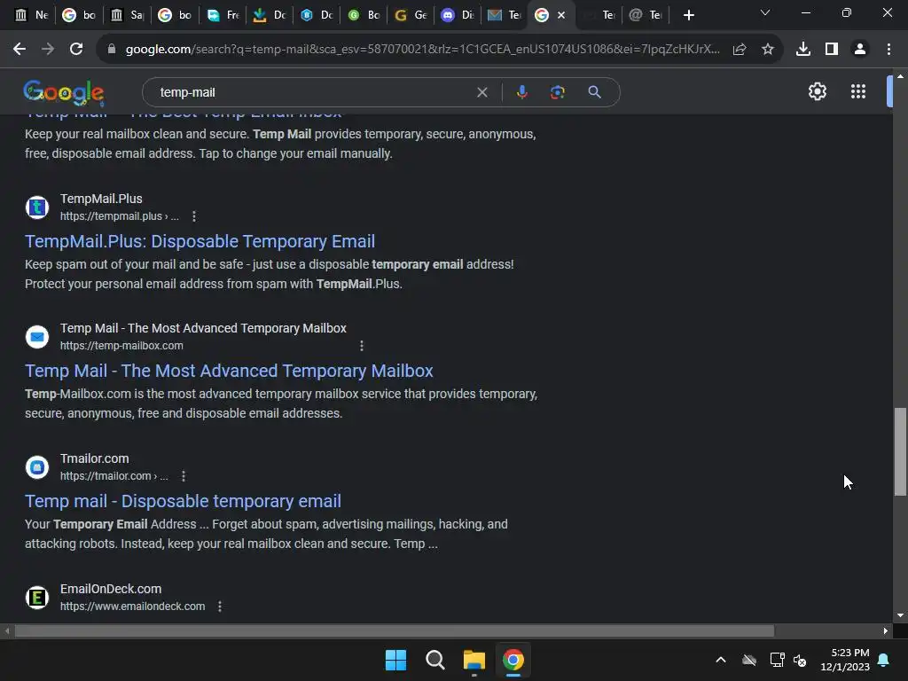This screenshot has width=908, height=681.
Task: Open the Google apps grid
Action: [x=858, y=91]
